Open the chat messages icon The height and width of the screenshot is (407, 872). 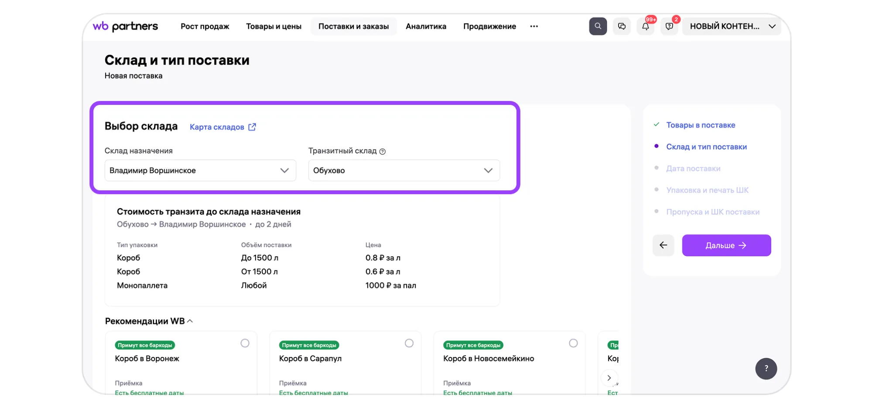coord(622,26)
